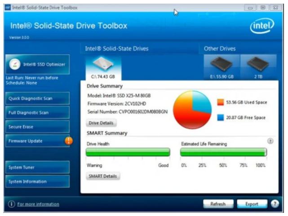The height and width of the screenshot is (216, 288).
Task: Click the orange Used Space legend swatch
Action: [x=221, y=102]
